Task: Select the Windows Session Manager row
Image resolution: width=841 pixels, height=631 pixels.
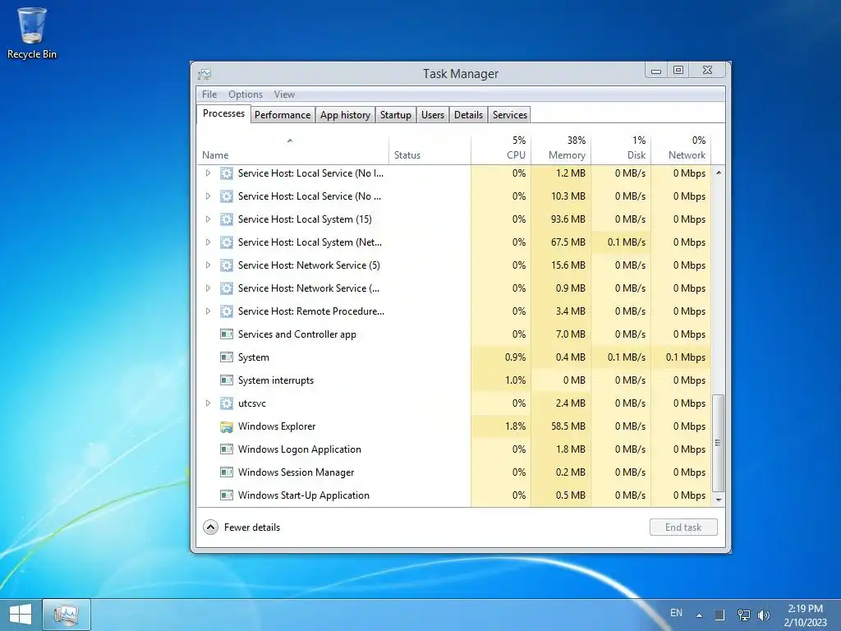Action: tap(453, 472)
